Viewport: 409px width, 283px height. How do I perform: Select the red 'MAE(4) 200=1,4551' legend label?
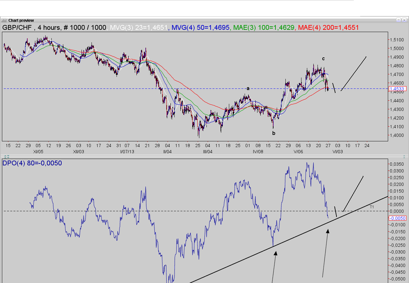coord(328,28)
